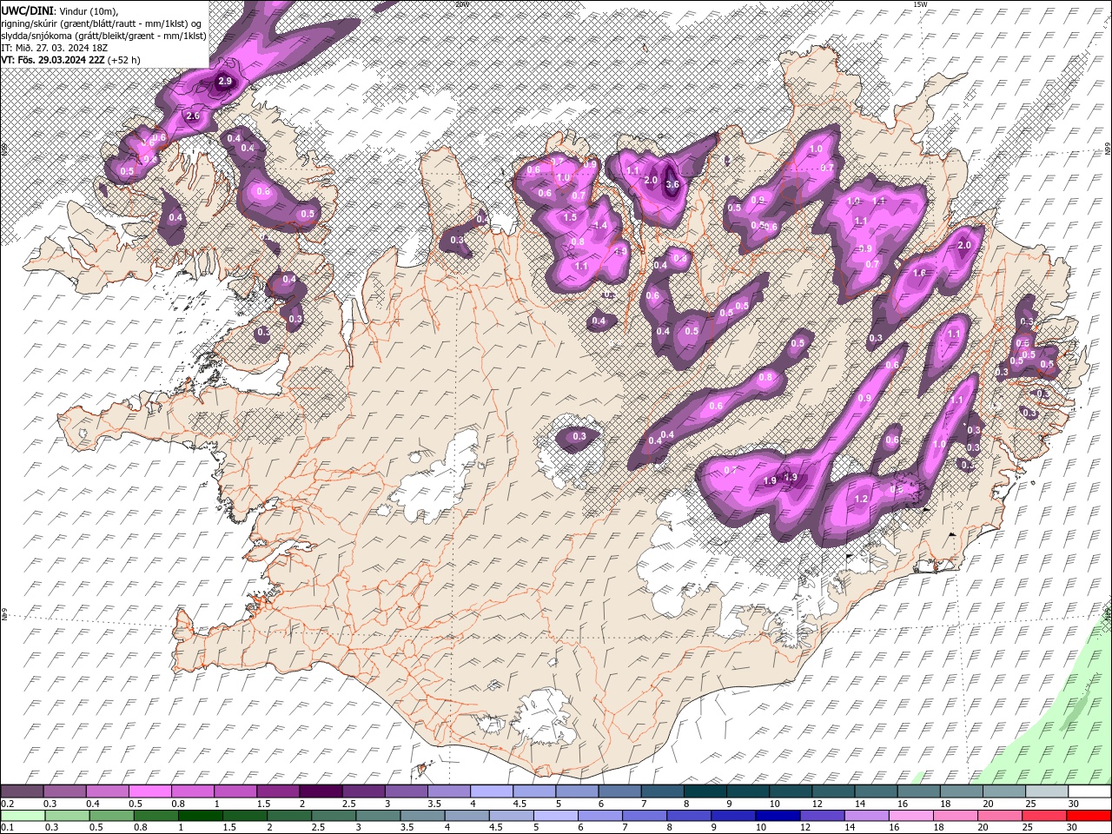Viewport: 1112px width, 834px height.
Task: Pick the pale green 0.1–0.3 rain scale swatch
Action: (x=23, y=816)
